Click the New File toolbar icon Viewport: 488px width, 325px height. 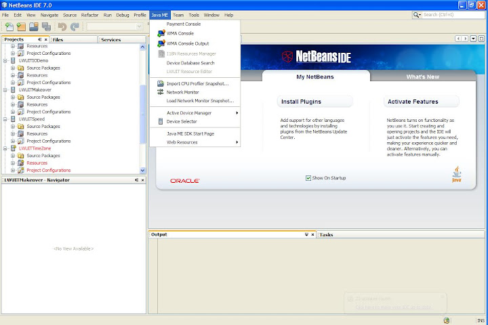click(9, 27)
